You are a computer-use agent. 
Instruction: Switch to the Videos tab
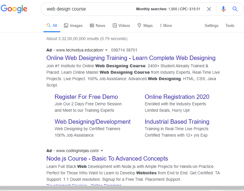coord(121,25)
